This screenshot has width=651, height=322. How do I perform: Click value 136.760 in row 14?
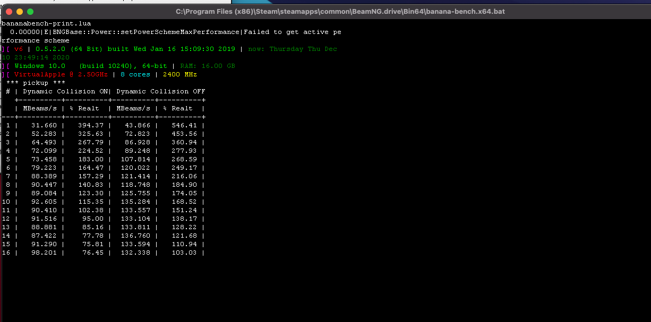point(135,236)
